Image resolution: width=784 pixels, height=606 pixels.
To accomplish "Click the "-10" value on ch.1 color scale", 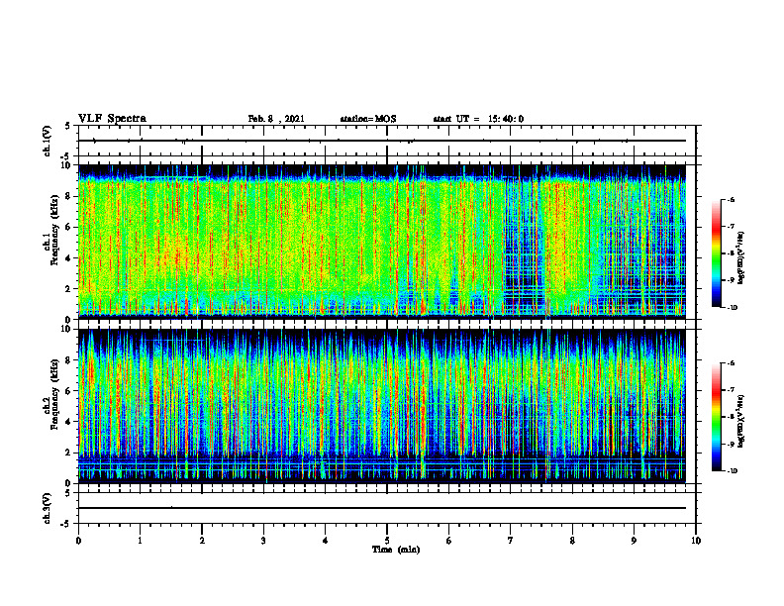I will point(733,307).
